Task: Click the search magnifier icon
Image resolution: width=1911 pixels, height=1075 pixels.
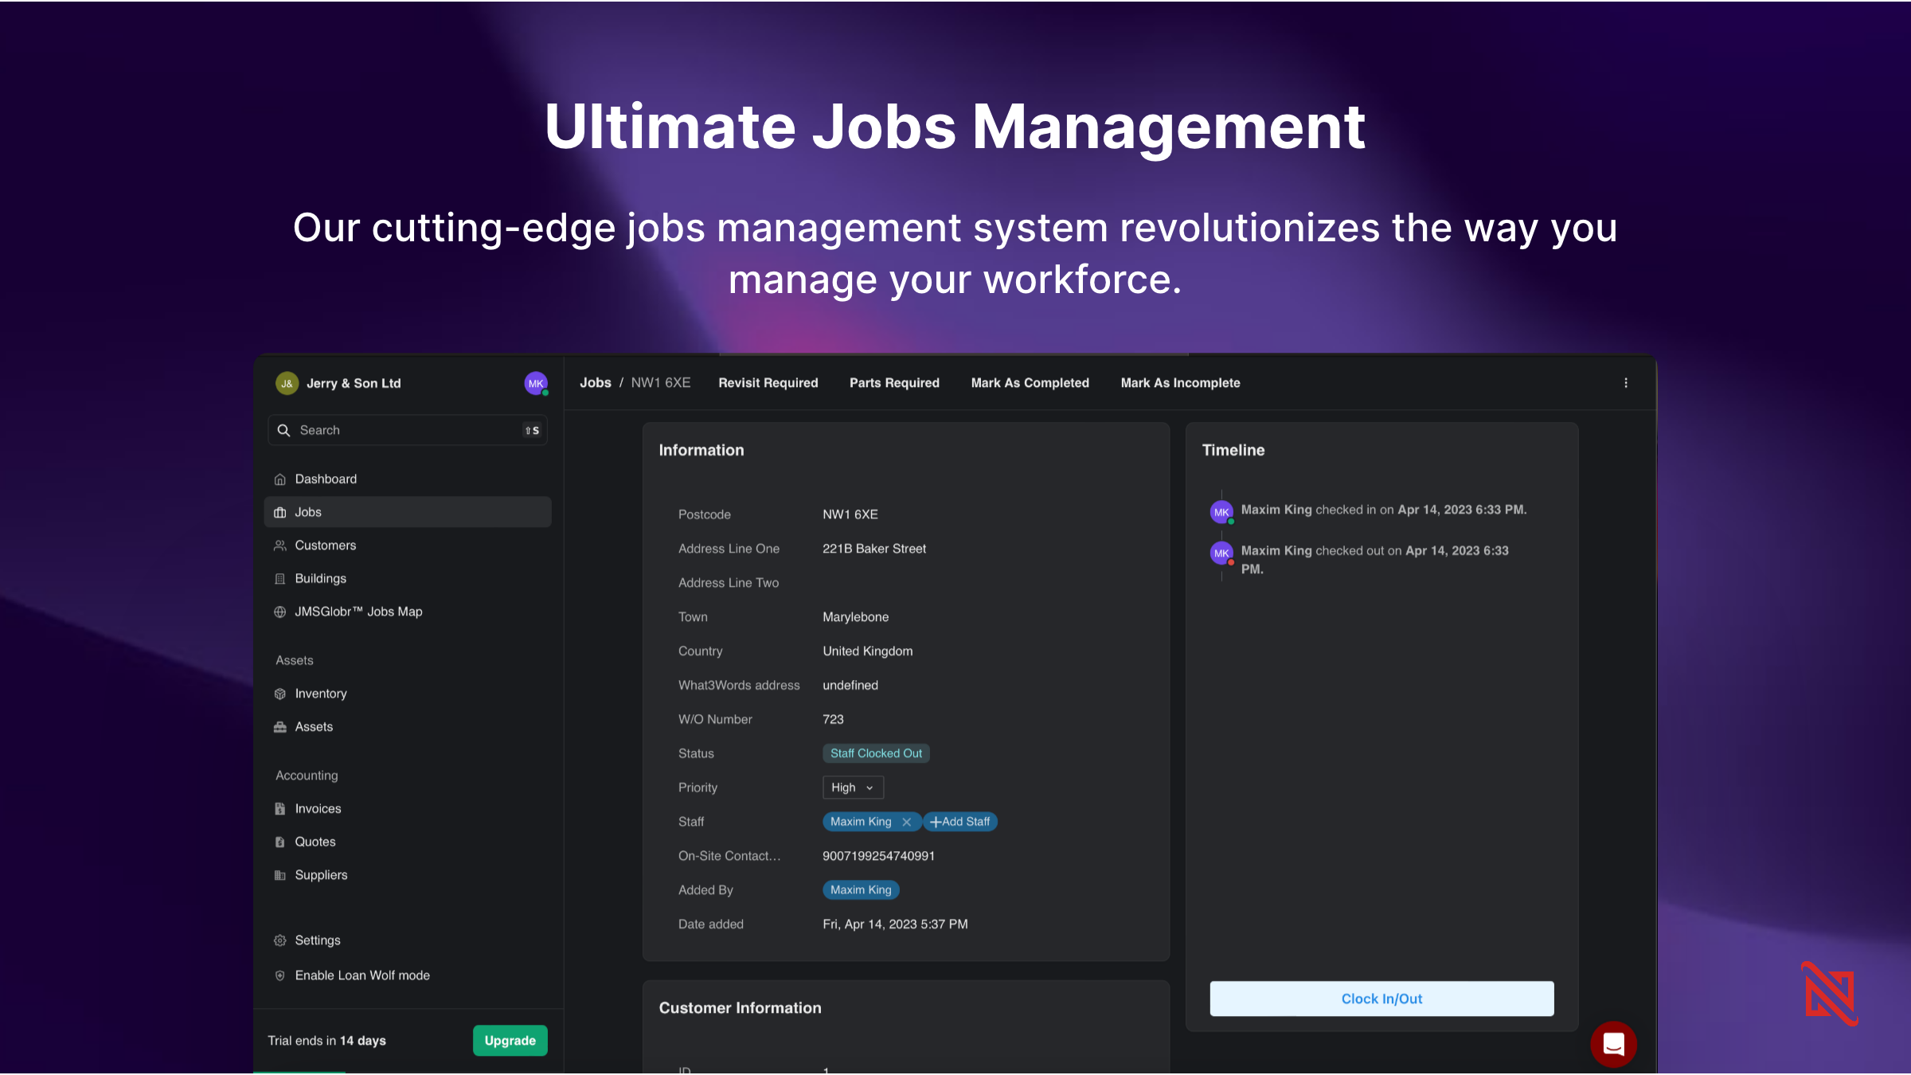Action: click(283, 430)
